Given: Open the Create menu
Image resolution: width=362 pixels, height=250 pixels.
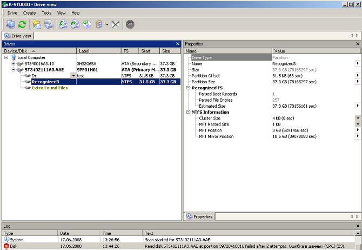Looking at the screenshot, I should pos(29,13).
